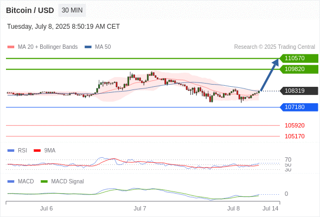This screenshot has width=320, height=217.
Task: Click the 30 MIN timeframe badge
Action: tap(72, 10)
